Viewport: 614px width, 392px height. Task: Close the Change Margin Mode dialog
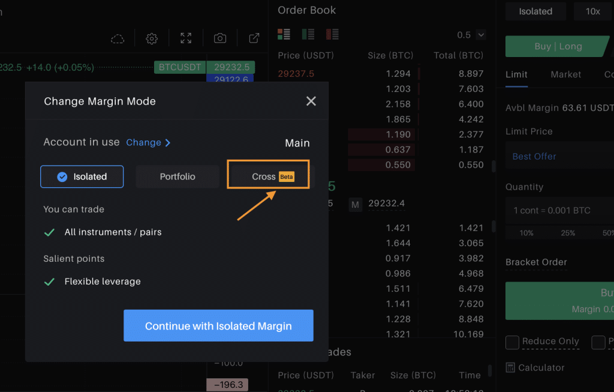click(x=311, y=101)
